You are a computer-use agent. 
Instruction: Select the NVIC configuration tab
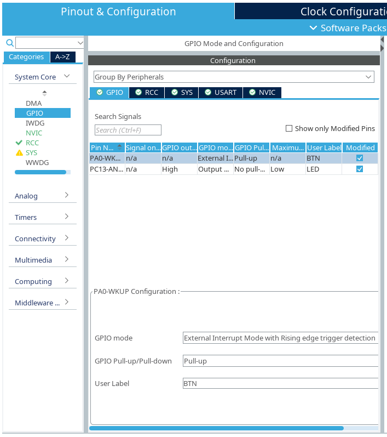[262, 93]
